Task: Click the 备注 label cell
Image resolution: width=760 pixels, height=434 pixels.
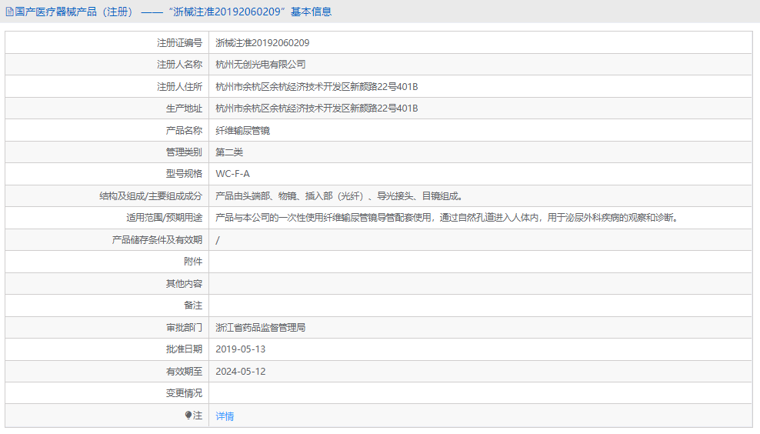Action: [107, 305]
